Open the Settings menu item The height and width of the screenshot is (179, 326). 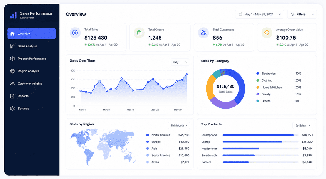click(32, 109)
